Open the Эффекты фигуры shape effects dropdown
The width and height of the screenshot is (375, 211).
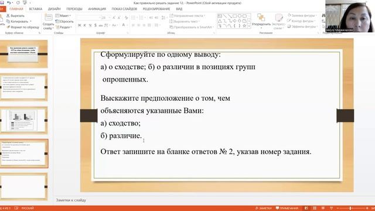pos(302,26)
